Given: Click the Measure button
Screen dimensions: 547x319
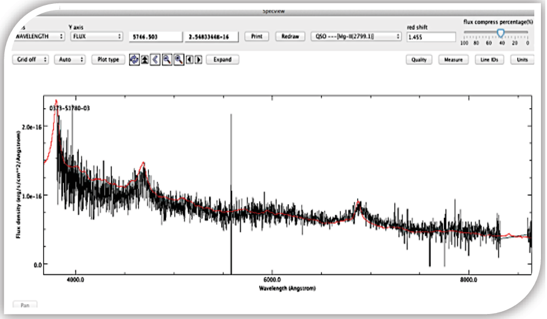Looking at the screenshot, I should pyautogui.click(x=453, y=60).
